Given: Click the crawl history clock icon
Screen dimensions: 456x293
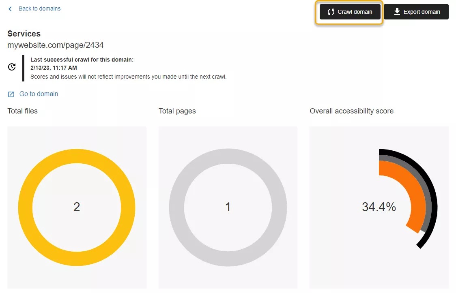Looking at the screenshot, I should pyautogui.click(x=11, y=66).
